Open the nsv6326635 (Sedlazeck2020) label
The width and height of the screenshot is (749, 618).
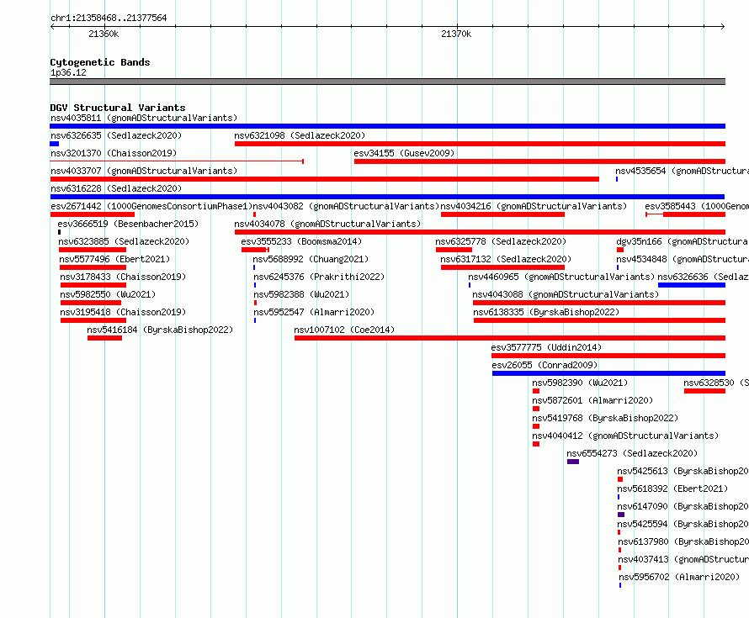pos(116,135)
